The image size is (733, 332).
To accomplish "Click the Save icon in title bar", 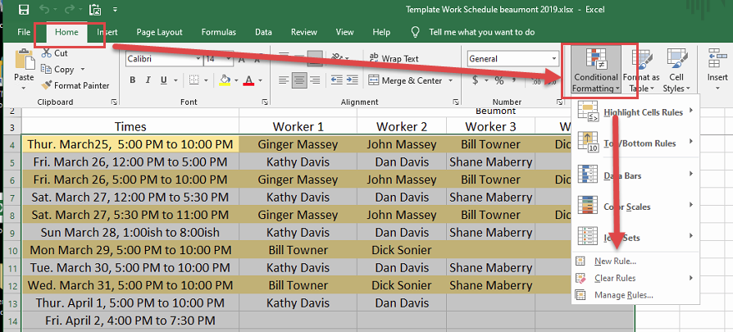I will 23,10.
